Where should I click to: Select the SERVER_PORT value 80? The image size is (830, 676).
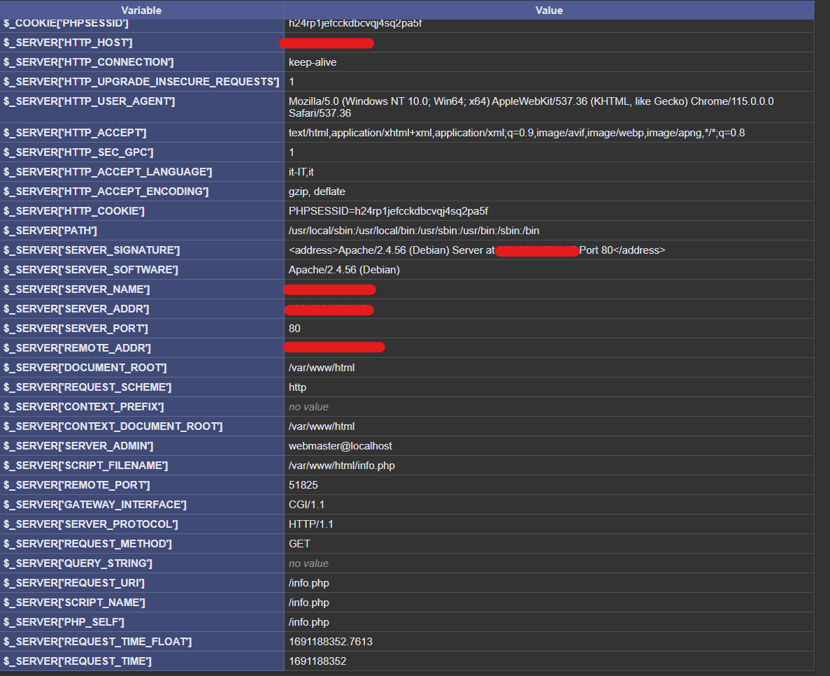[x=292, y=328]
